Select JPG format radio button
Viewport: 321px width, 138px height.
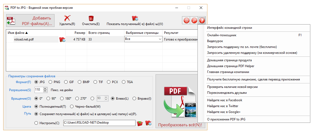(x=37, y=82)
